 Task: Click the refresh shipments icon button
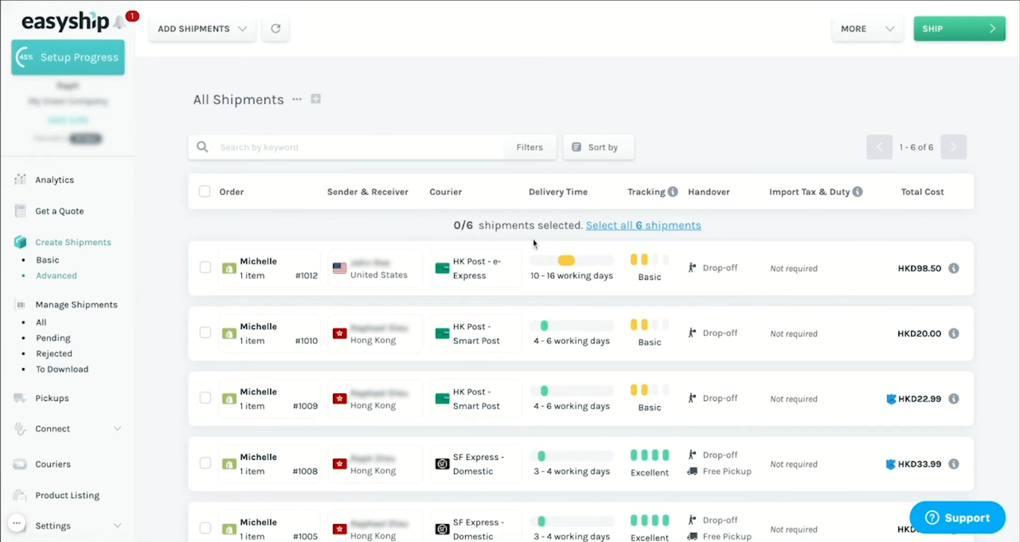(x=276, y=28)
